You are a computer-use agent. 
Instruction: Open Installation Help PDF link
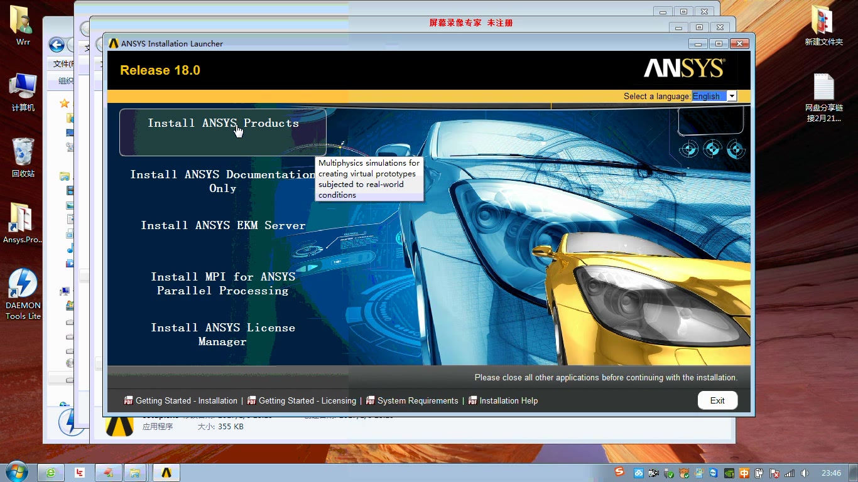tap(509, 400)
